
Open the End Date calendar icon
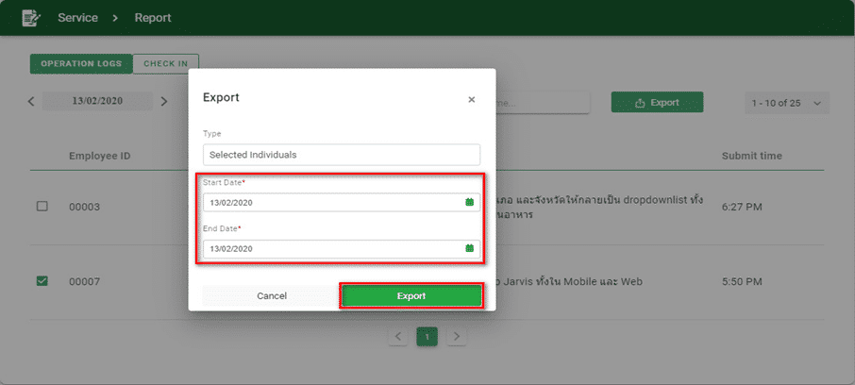[x=469, y=248]
